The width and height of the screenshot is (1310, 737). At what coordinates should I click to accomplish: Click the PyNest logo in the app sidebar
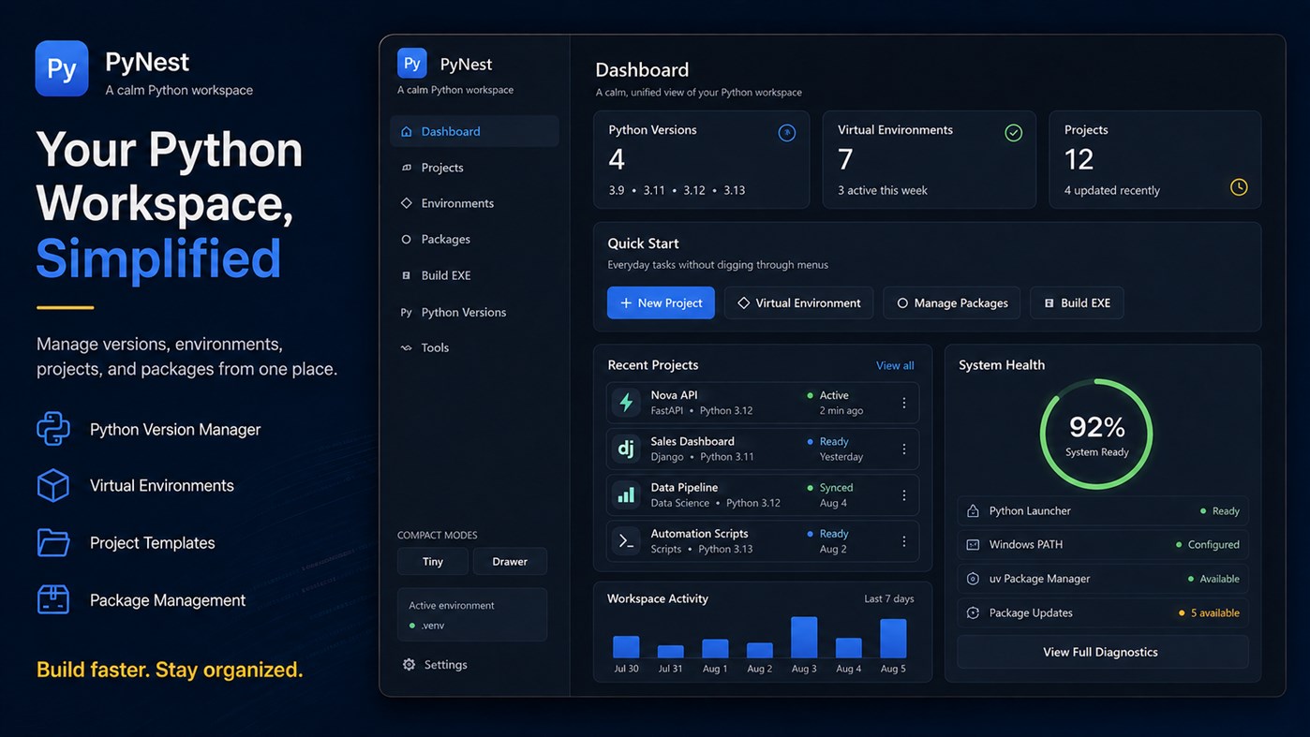[412, 64]
